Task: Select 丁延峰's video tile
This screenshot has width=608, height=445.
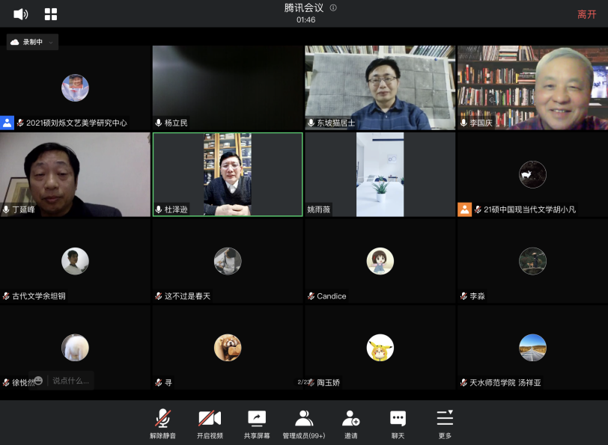Action: pyautogui.click(x=75, y=174)
